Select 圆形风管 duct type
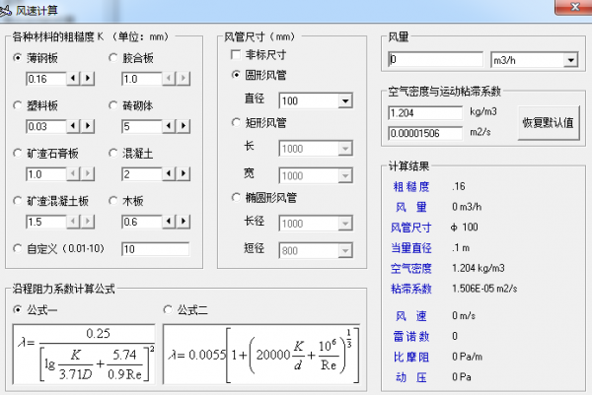This screenshot has height=395, width=592. tap(236, 75)
